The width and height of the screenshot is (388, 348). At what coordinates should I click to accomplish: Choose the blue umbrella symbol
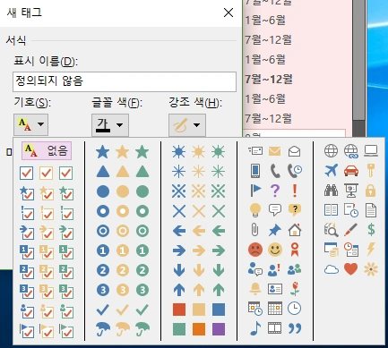[x=103, y=329]
